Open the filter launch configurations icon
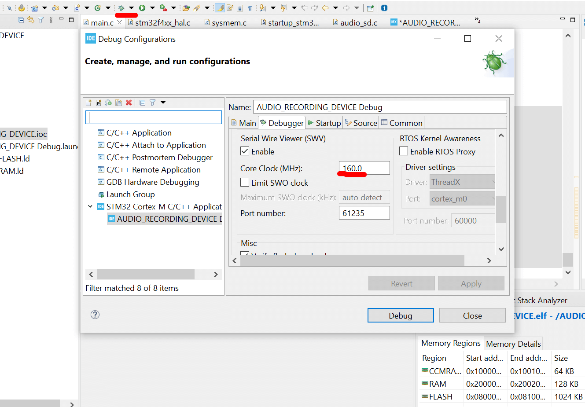The image size is (585, 407). 152,103
